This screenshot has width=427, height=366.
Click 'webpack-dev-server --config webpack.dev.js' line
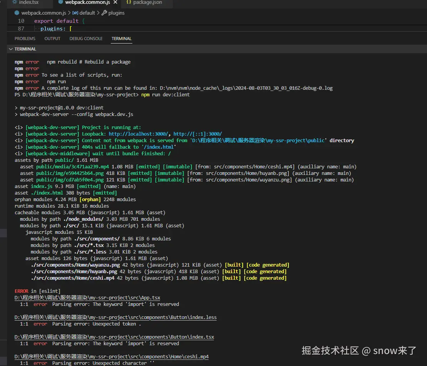pos(77,114)
